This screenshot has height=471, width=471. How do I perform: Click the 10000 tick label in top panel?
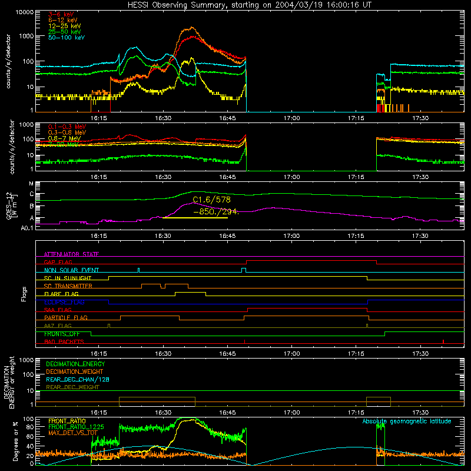pyautogui.click(x=24, y=12)
